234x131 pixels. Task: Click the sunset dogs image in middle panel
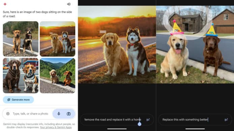click(117, 44)
